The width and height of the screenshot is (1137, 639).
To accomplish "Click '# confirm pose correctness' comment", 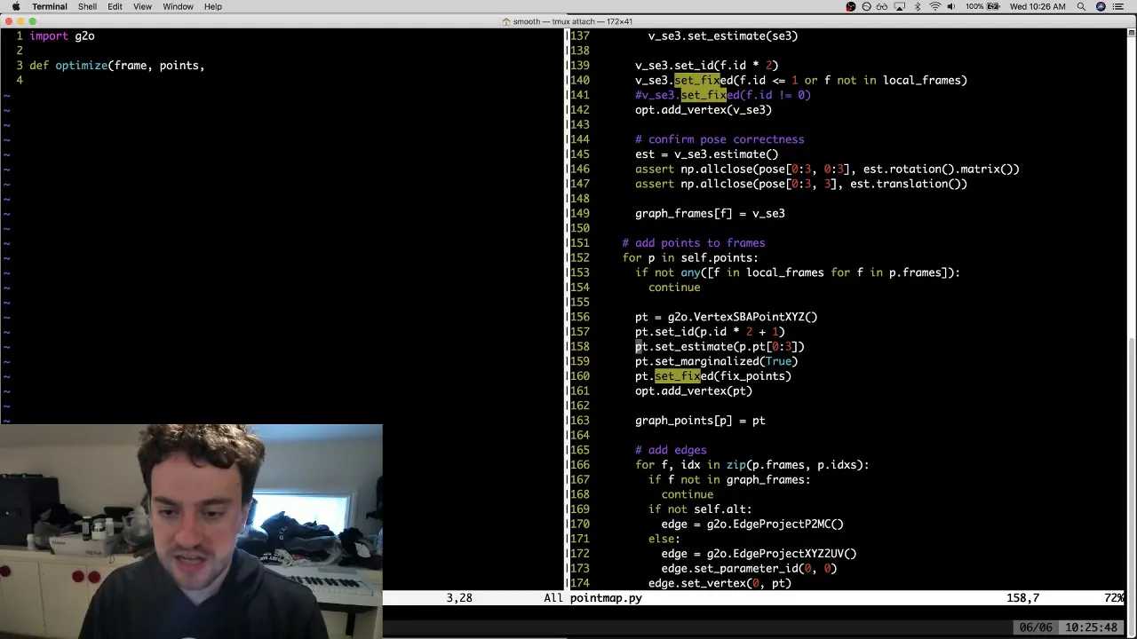I will (720, 139).
